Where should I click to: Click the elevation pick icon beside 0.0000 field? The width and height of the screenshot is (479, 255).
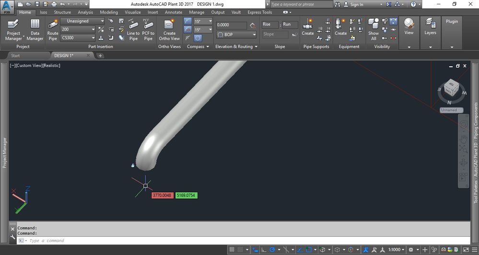click(252, 25)
